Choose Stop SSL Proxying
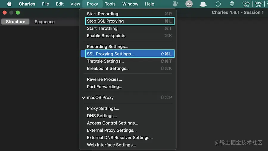Screen dimensions: 268x151 [x=127, y=21]
